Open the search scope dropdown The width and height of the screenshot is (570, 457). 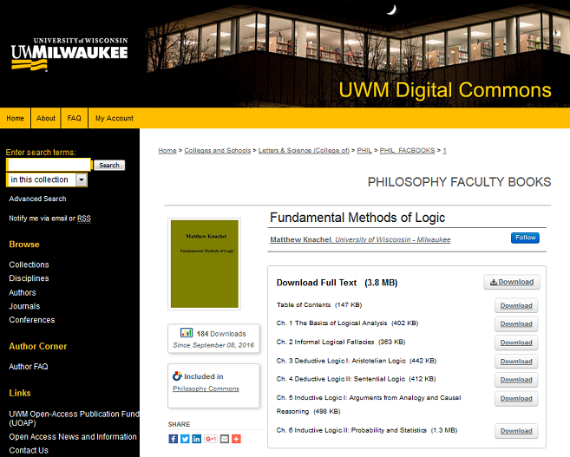pos(47,180)
